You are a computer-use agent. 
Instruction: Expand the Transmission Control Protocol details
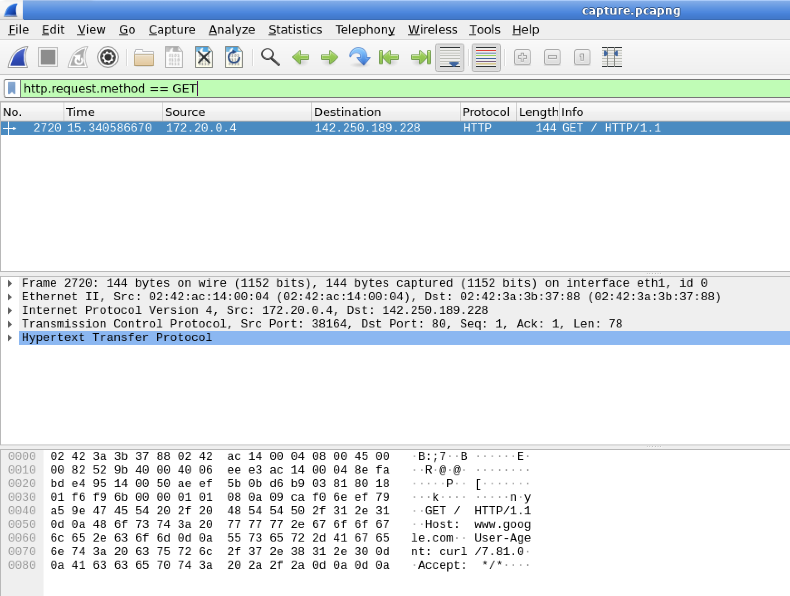point(10,324)
